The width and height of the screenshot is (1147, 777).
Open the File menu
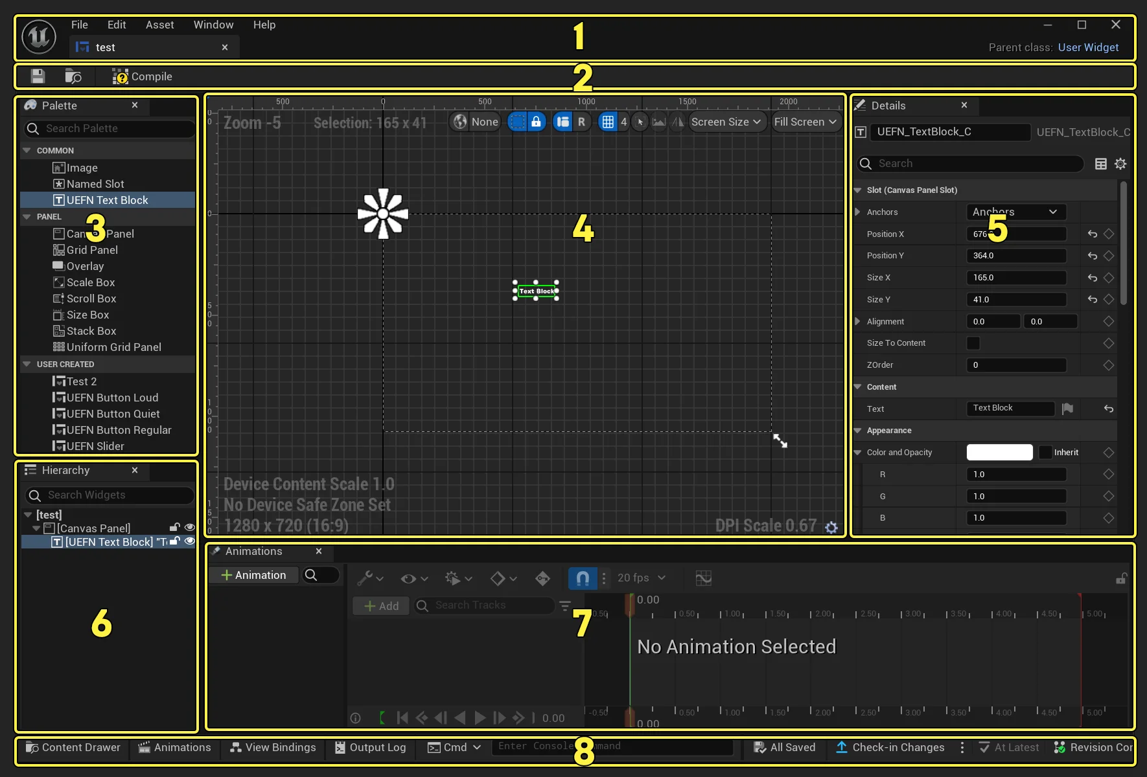pos(80,25)
